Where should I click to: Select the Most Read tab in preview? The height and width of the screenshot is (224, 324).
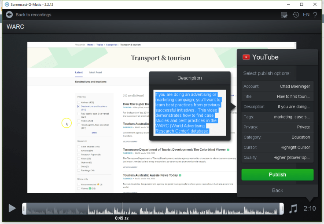coord(96,72)
